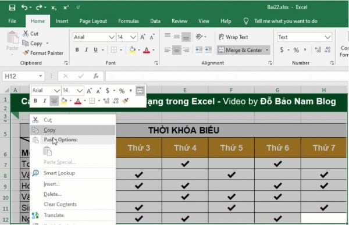Click the Tell me what you want to do box
Screen dimensions: 349x225
(286, 21)
